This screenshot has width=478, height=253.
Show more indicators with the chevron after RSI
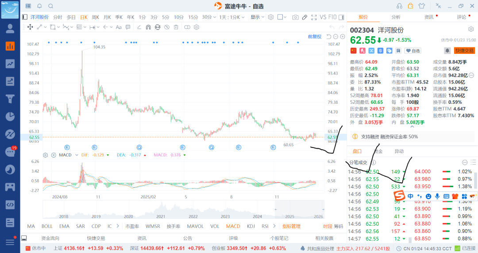click(274, 226)
